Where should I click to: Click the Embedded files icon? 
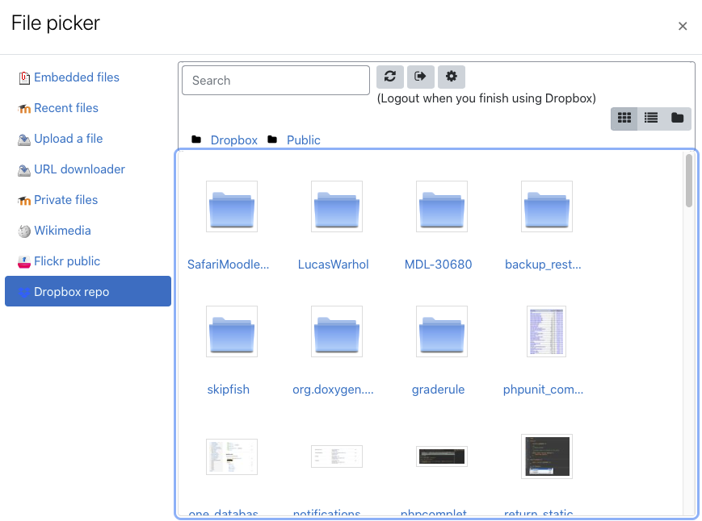(x=24, y=77)
